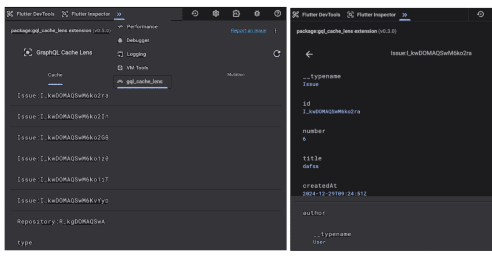492x257 pixels.
Task: Go back using the arrow in right window
Action: [x=309, y=54]
